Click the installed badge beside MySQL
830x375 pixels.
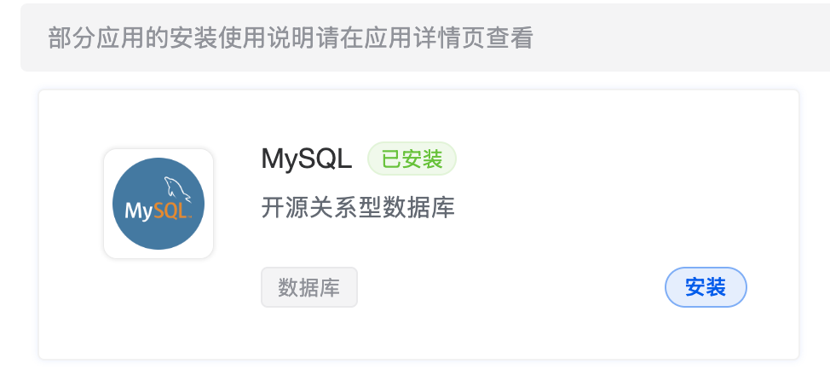tap(412, 159)
